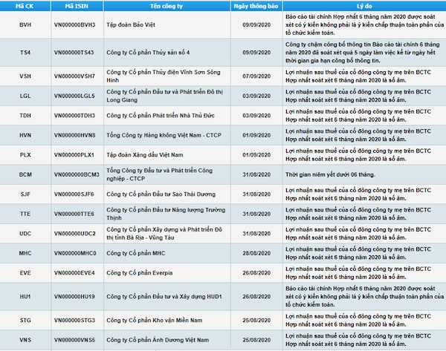
Task: Select stock code PLX
Action: coord(25,155)
